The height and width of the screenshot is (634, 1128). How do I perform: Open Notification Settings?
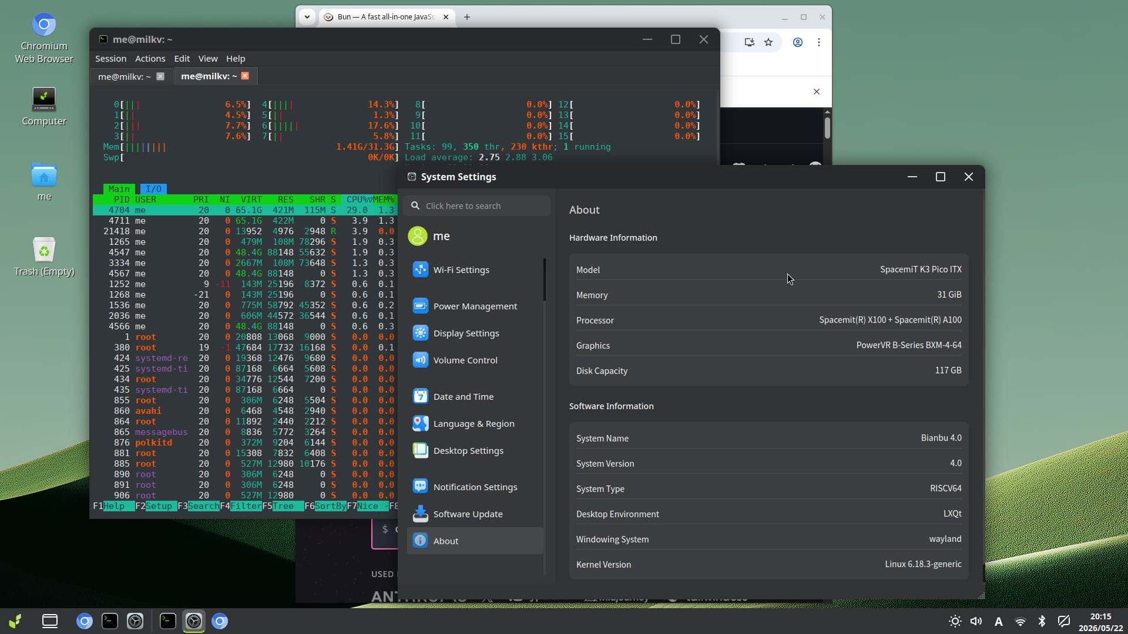pos(475,487)
